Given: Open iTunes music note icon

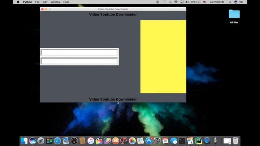Looking at the screenshot, I should 91,141.
